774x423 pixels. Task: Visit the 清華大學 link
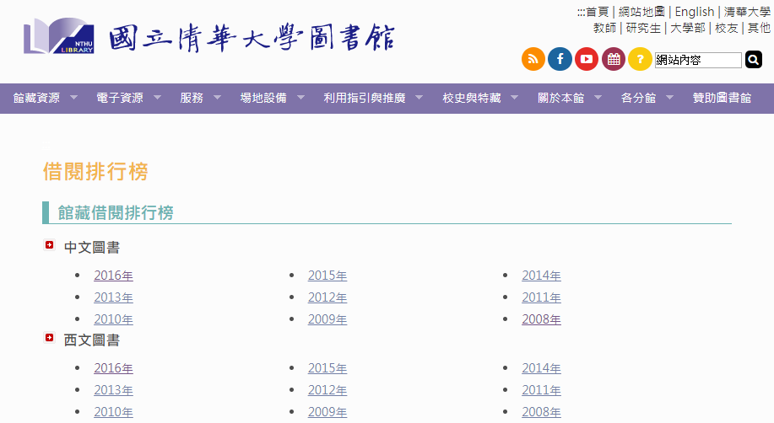(747, 12)
